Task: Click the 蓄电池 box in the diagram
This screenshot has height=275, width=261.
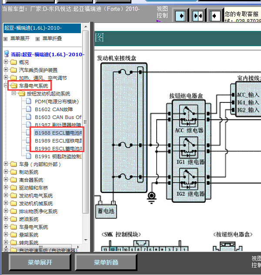Action: point(106,211)
